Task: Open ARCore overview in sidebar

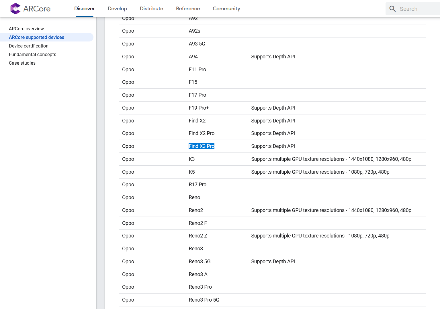Action: coord(26,29)
